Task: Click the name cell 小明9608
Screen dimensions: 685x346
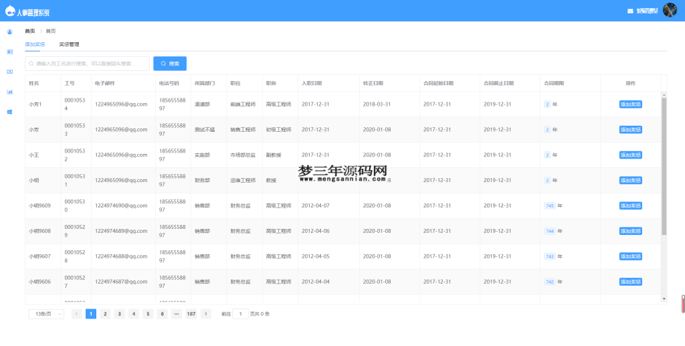Action: 39,231
